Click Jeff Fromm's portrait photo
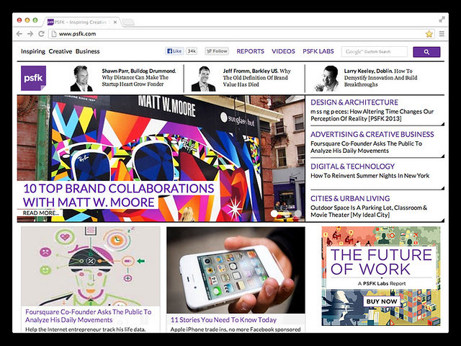This screenshot has height=346, width=461. pos(203,79)
